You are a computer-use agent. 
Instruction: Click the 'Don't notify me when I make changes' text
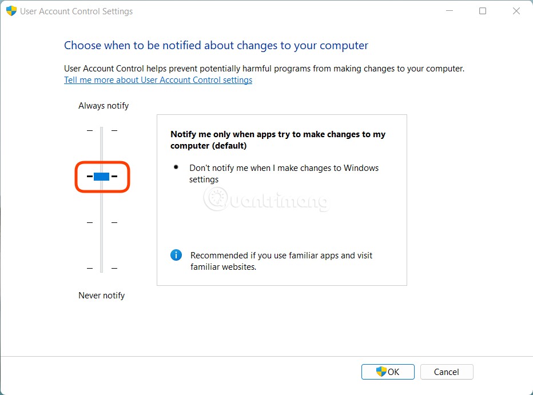[284, 174]
